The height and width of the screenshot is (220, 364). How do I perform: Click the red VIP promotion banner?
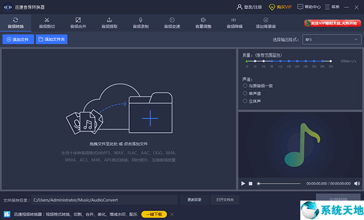click(332, 23)
